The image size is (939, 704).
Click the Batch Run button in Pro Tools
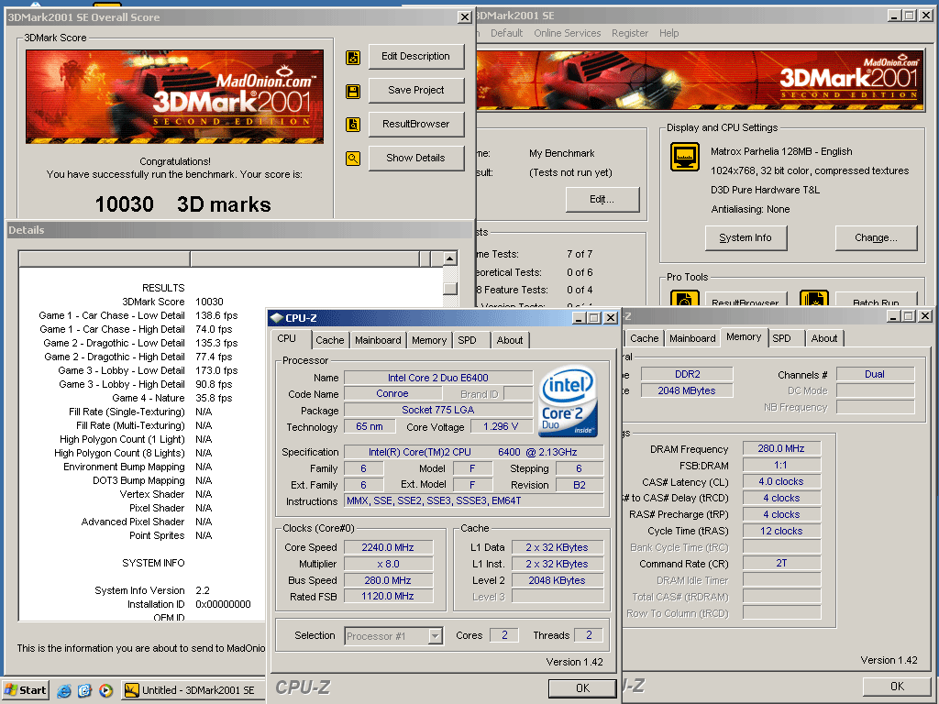tap(876, 300)
